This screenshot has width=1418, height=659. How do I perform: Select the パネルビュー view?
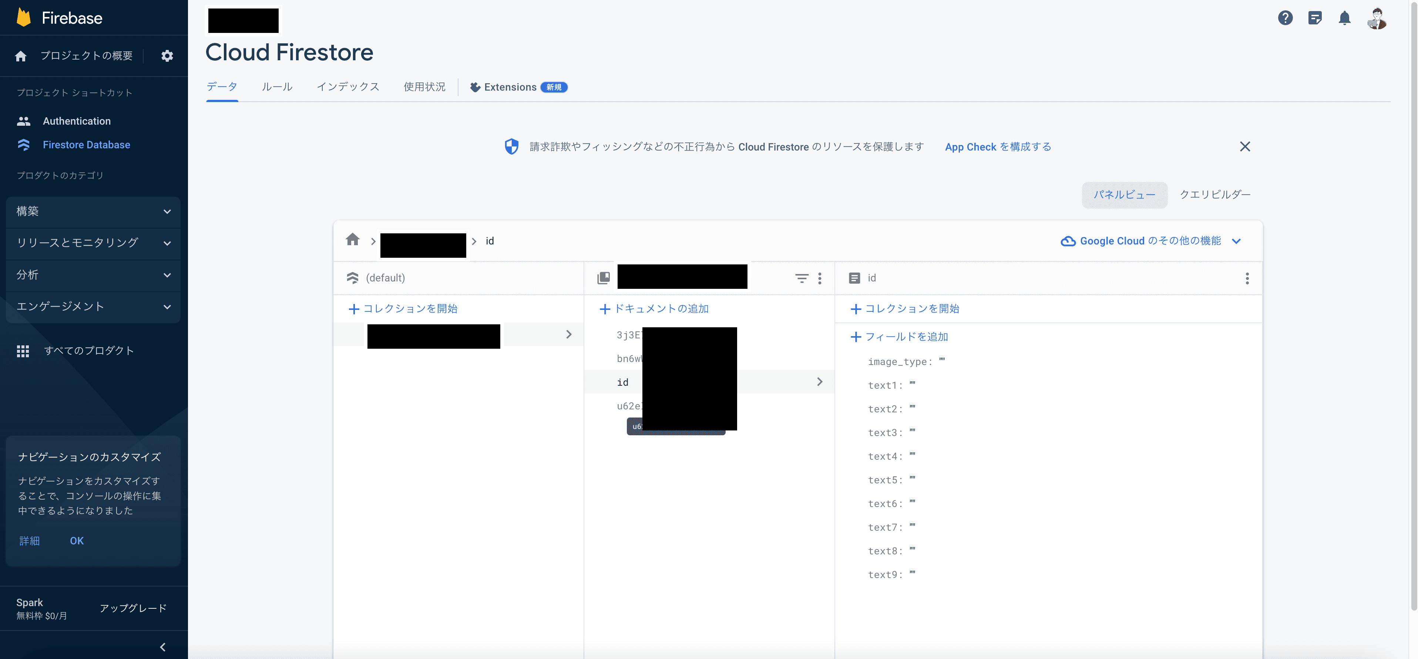coord(1124,195)
